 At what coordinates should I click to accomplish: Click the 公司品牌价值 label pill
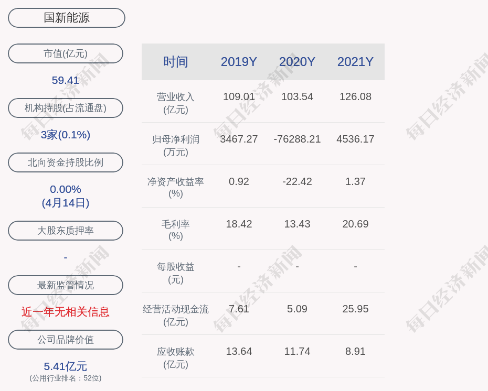coord(66,340)
